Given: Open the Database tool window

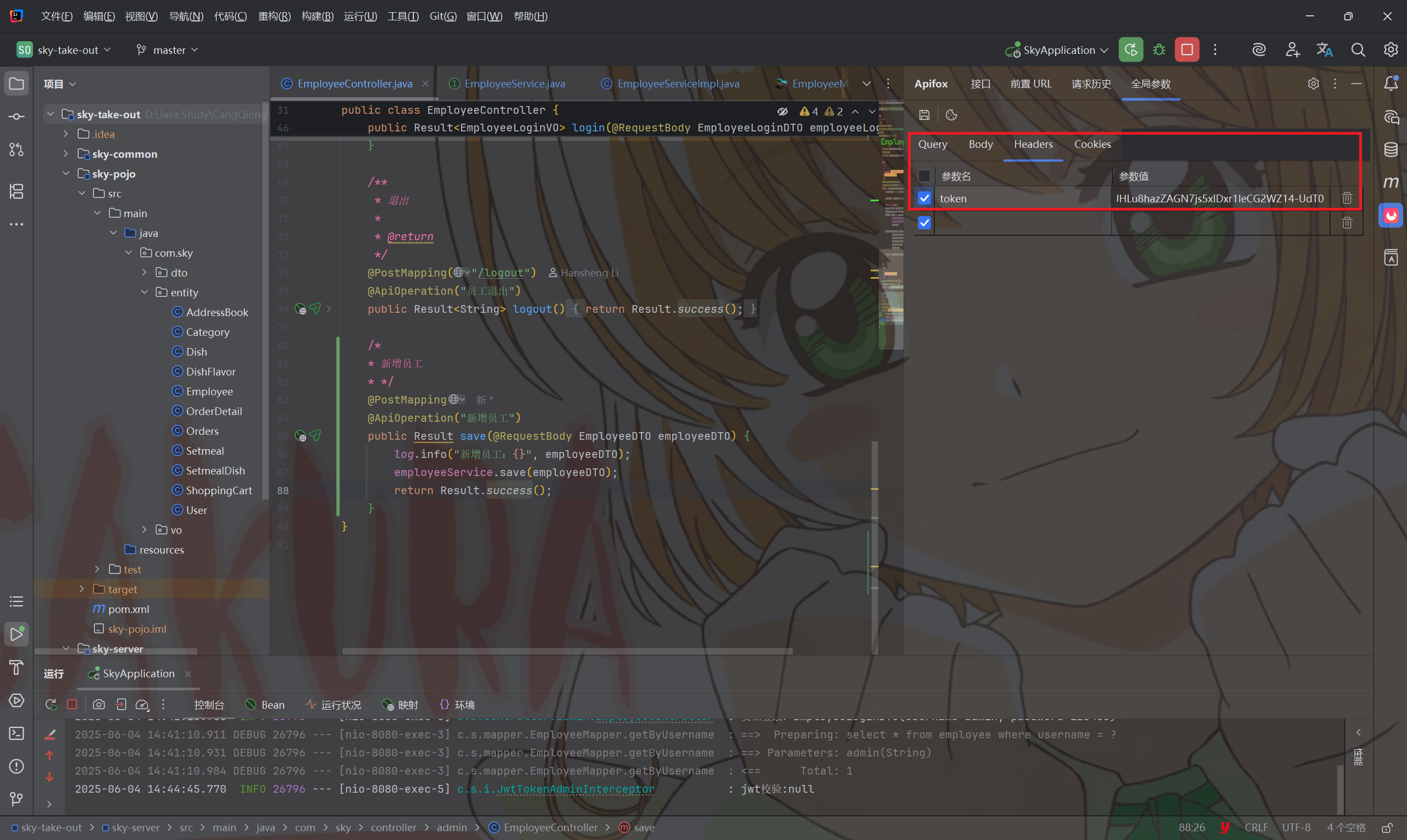Looking at the screenshot, I should coord(1391,150).
